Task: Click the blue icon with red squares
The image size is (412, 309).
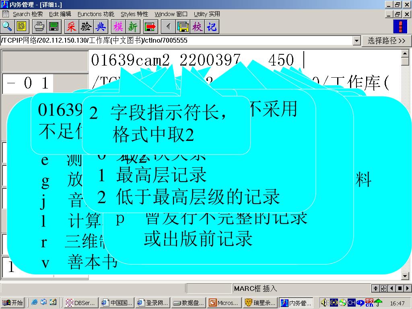Action: [x=400, y=27]
